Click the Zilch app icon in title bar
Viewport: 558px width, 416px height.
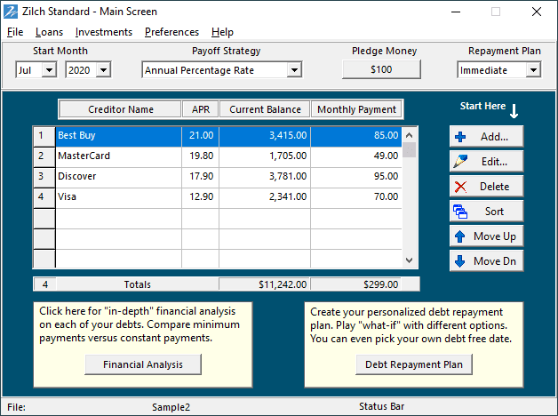pos(11,12)
